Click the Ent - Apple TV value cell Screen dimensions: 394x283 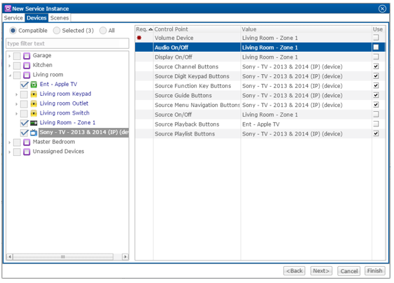pos(307,124)
